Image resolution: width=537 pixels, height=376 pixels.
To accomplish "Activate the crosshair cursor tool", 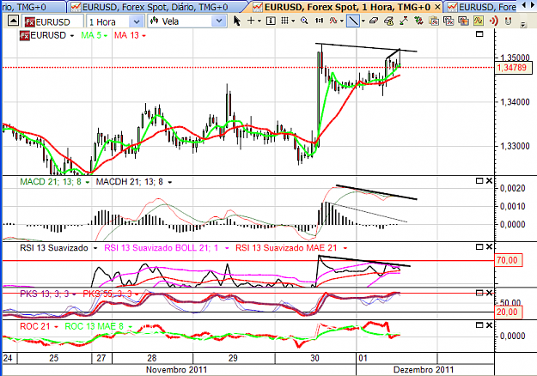I will (x=251, y=21).
